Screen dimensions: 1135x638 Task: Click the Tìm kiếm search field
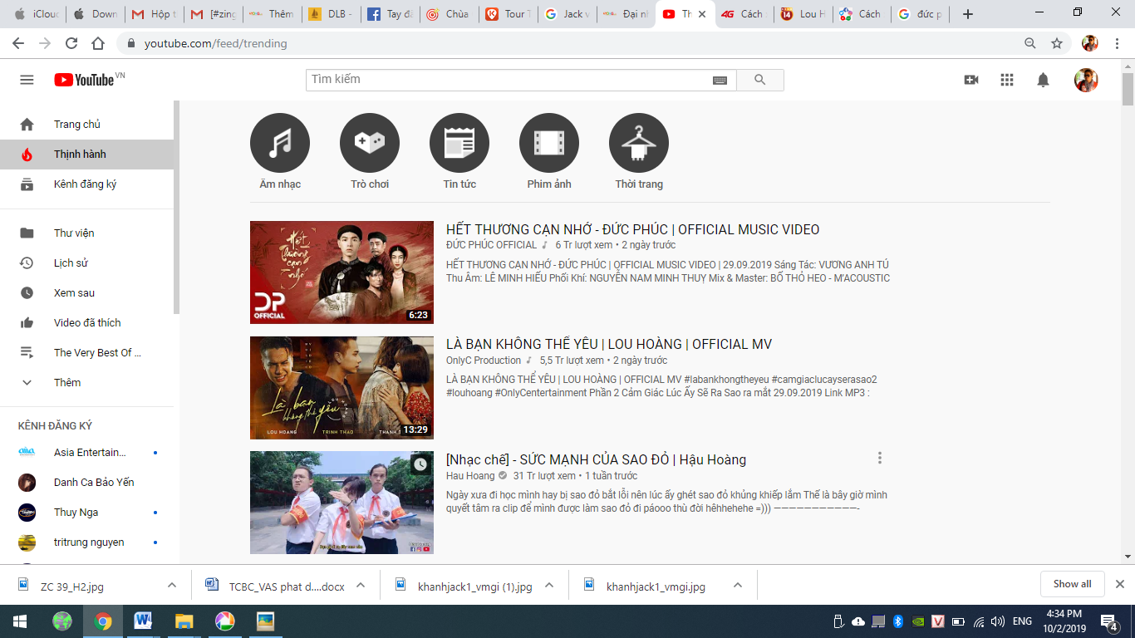click(x=509, y=80)
